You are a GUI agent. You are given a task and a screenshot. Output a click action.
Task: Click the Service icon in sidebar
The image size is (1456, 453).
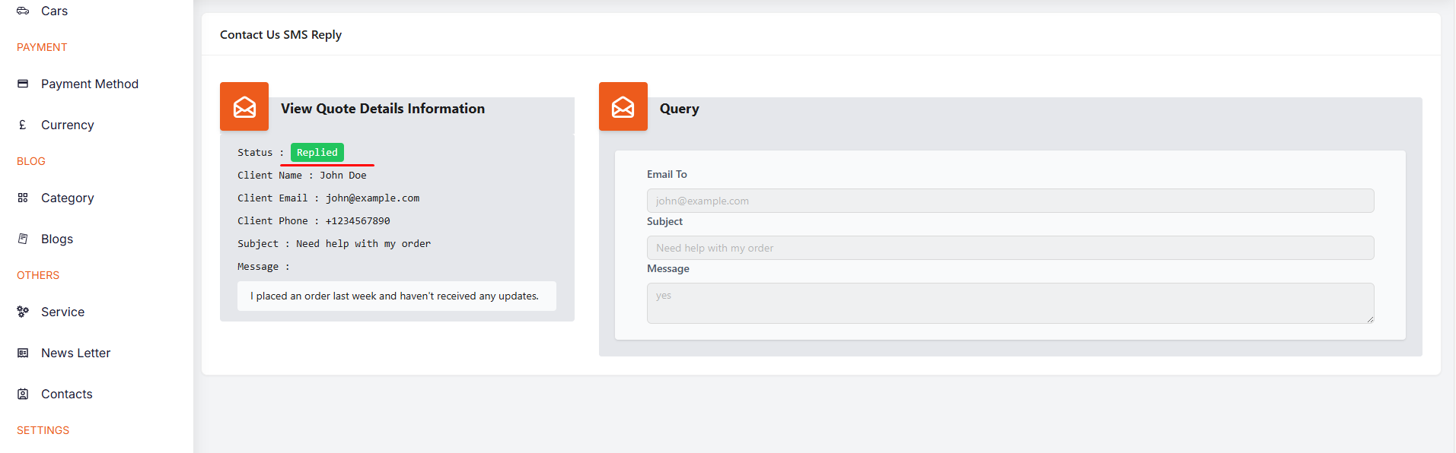point(23,312)
